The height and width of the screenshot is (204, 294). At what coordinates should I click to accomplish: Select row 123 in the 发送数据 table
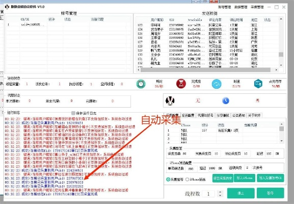click(x=207, y=25)
